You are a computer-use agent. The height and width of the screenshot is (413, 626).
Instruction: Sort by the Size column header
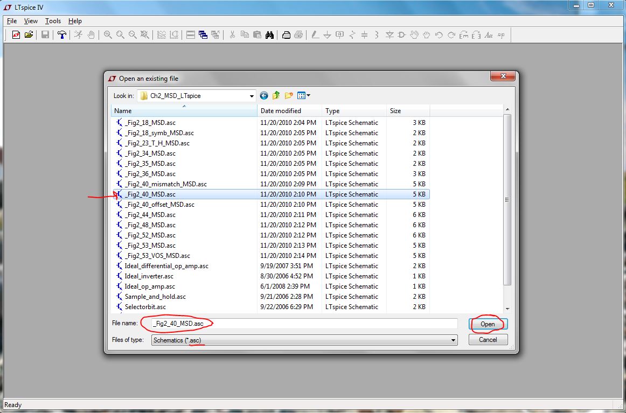(408, 111)
